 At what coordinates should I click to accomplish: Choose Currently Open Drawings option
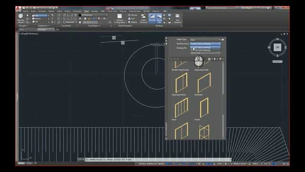pos(205,50)
